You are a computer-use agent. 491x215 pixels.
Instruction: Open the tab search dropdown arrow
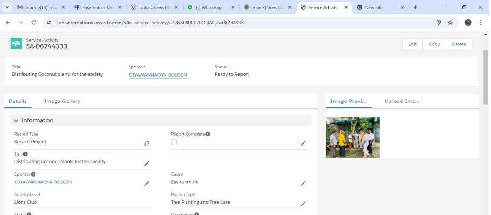coord(7,7)
